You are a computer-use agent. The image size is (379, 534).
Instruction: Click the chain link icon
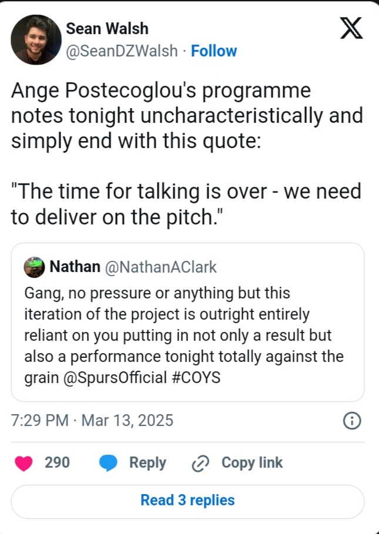(201, 463)
